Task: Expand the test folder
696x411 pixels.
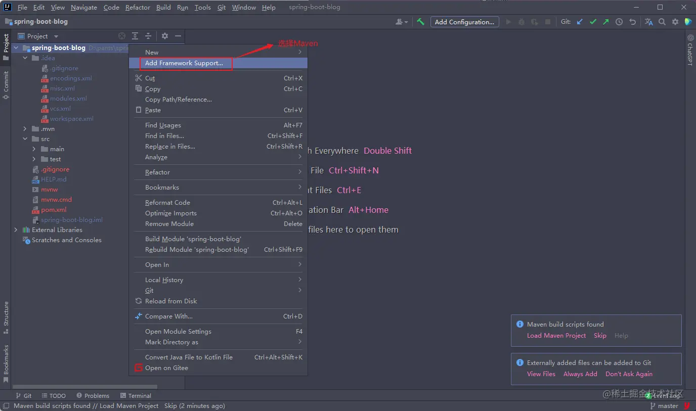Action: pos(34,159)
